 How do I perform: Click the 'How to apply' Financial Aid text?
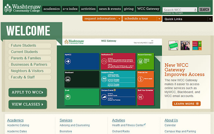pos(148,79)
